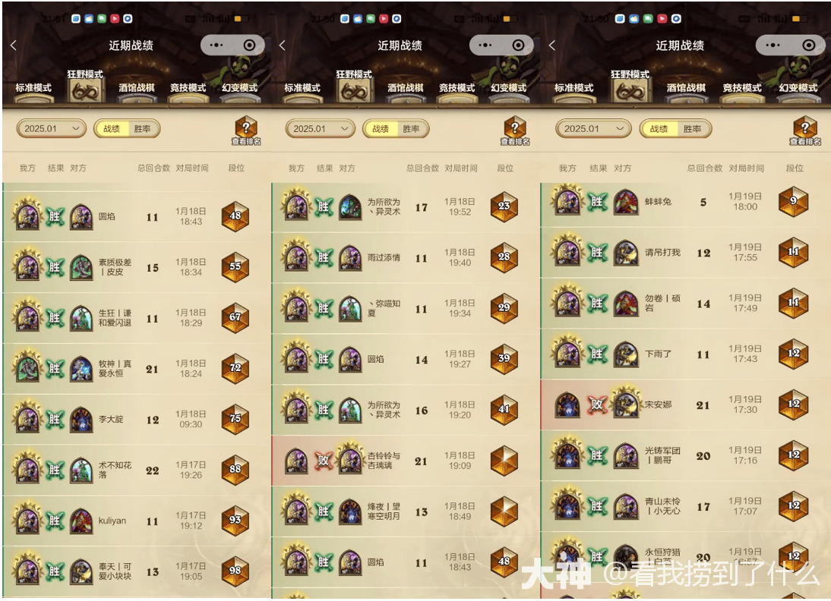The width and height of the screenshot is (831, 601).
Task: Select 幻变模式 tab in left panel
Action: 239,89
